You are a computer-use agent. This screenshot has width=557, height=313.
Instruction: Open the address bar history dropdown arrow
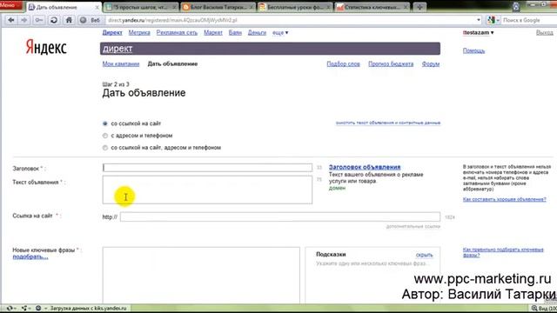coord(479,20)
